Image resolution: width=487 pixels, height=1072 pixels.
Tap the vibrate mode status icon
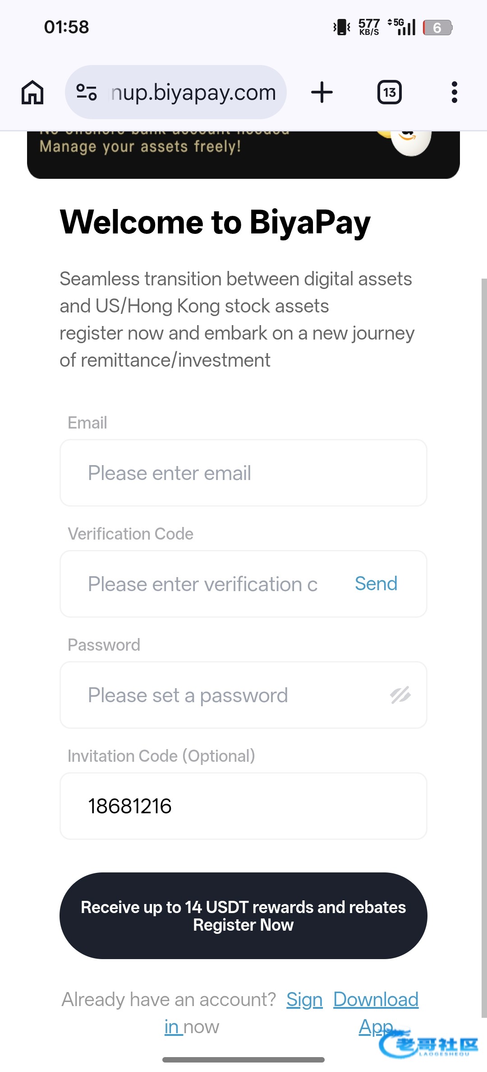pyautogui.click(x=342, y=27)
